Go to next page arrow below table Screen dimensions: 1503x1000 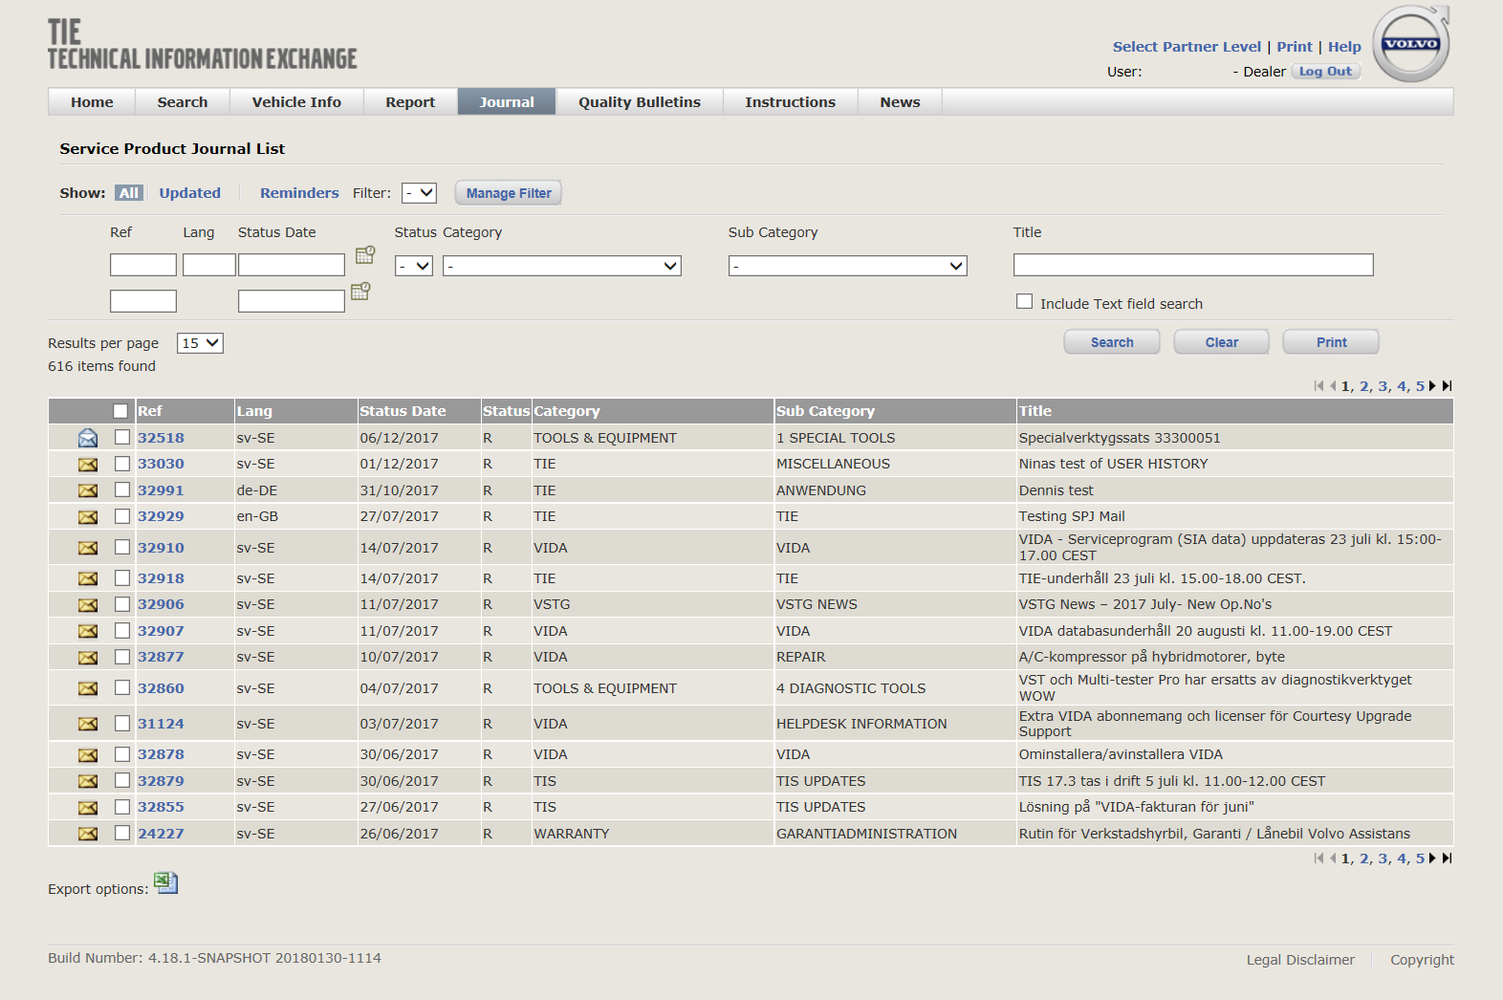click(x=1432, y=859)
